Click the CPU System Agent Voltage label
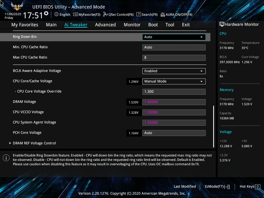This screenshot has width=264, height=198. 35,122
